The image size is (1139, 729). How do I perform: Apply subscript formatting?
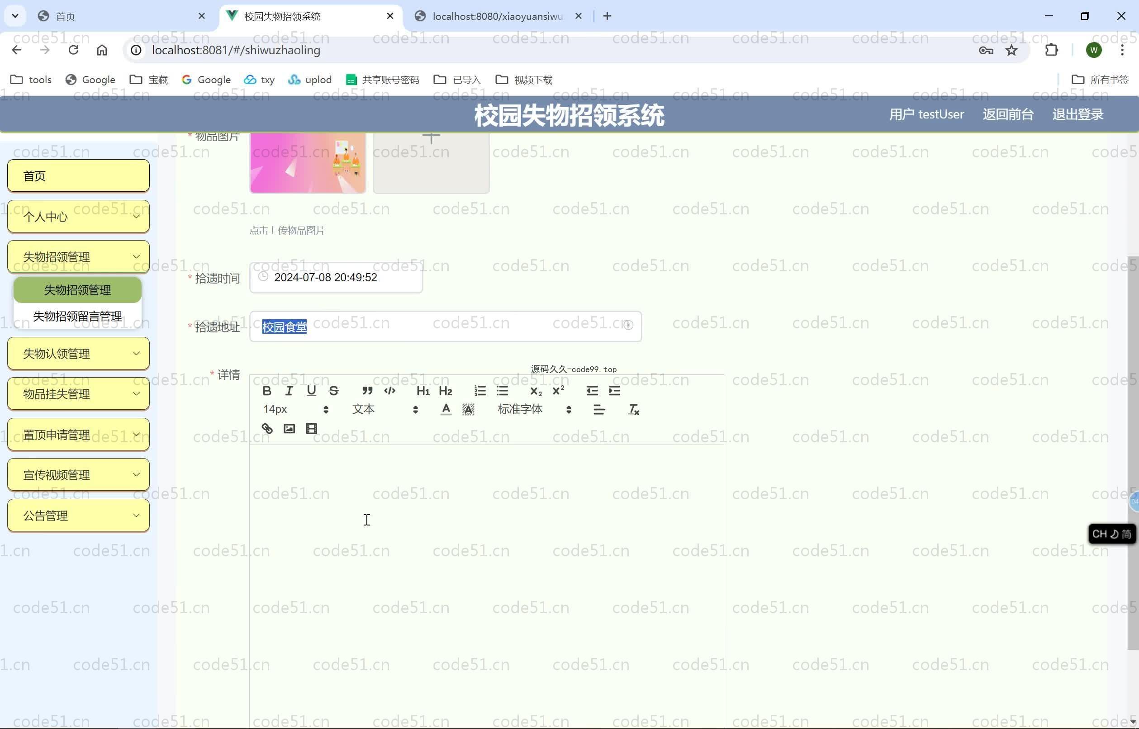pyautogui.click(x=536, y=391)
